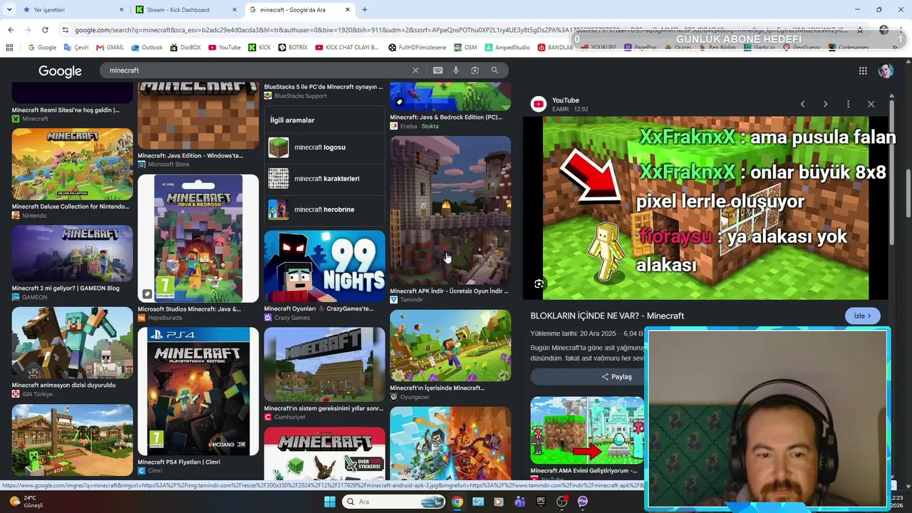Reload the current page
912x513 pixels.
pos(45,30)
